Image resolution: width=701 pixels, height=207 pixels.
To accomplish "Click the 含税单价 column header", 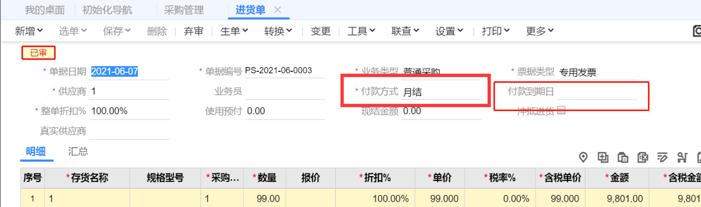I will pos(561,178).
